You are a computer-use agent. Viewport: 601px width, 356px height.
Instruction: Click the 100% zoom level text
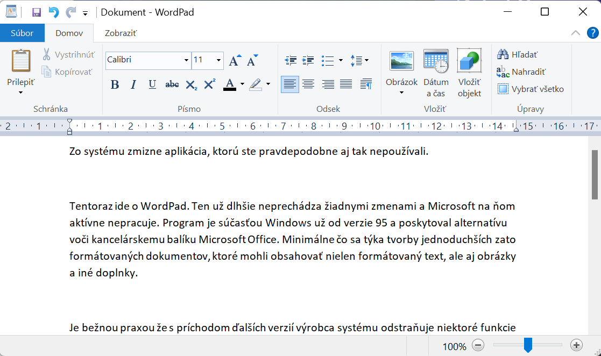(x=454, y=346)
